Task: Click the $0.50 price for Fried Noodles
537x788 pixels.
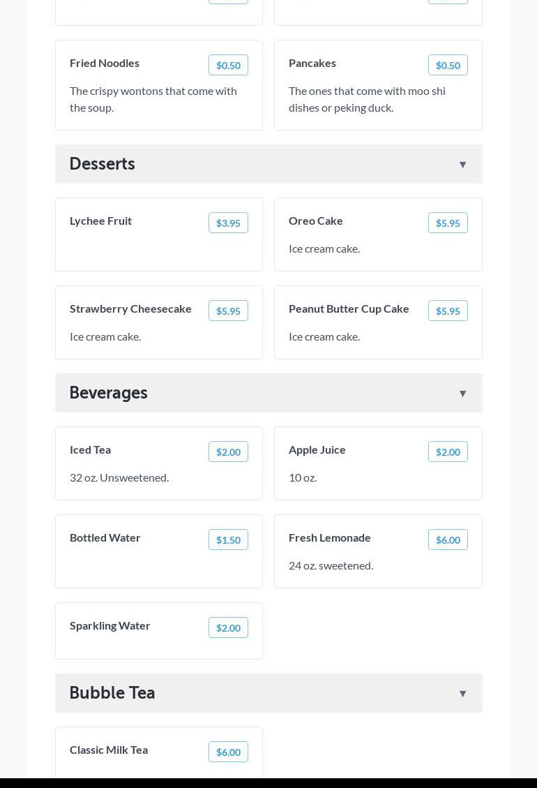Action: [228, 65]
